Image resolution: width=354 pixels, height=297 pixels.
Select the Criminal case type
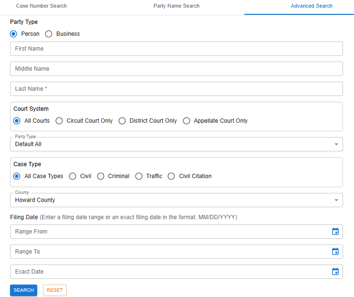click(x=101, y=176)
